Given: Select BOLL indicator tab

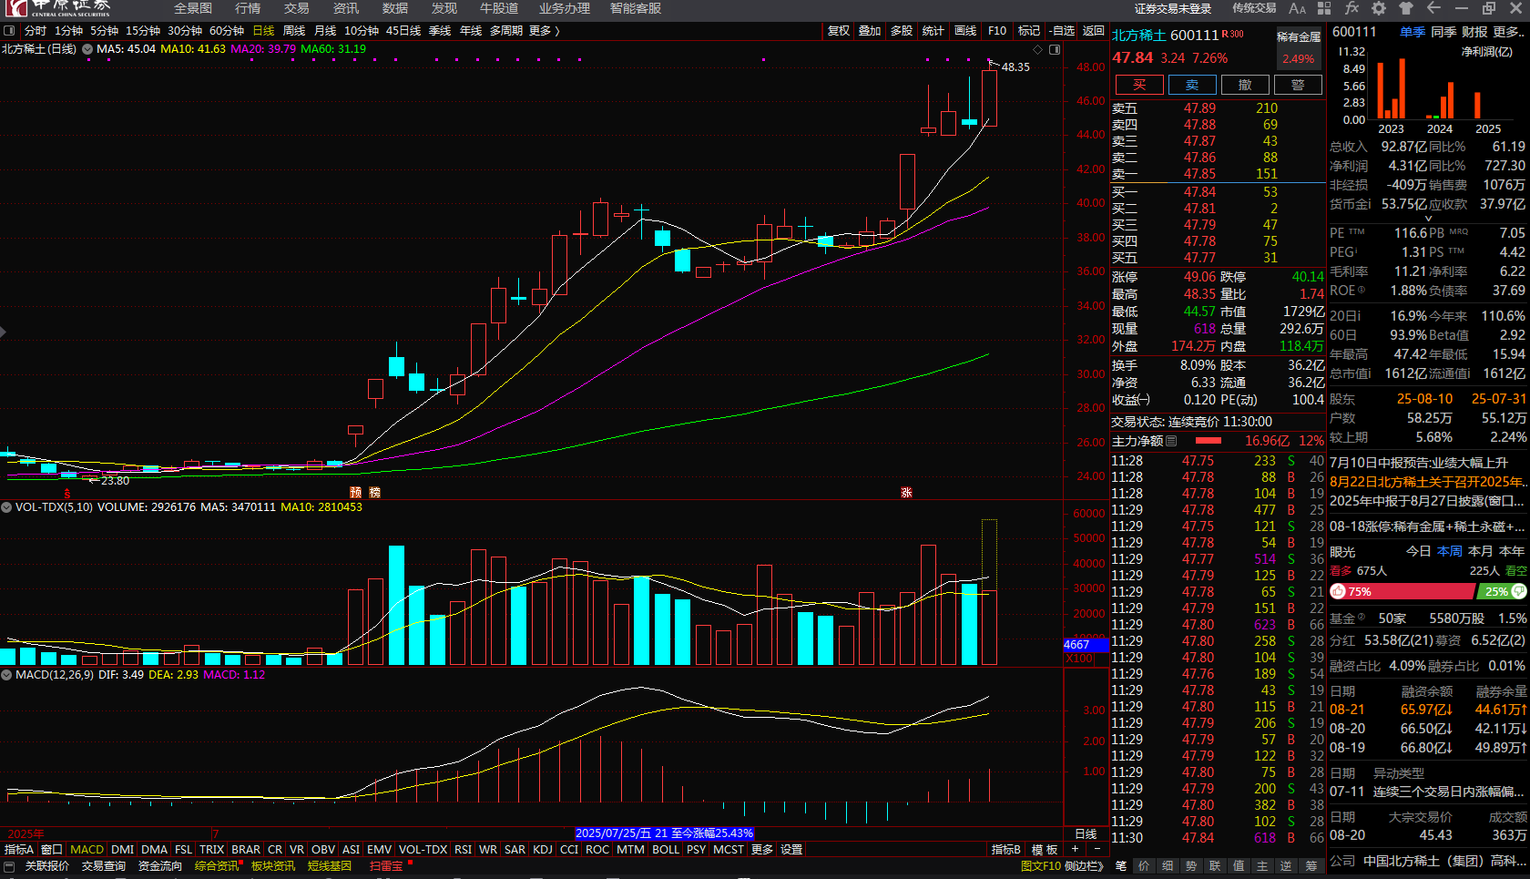Looking at the screenshot, I should click(x=666, y=849).
